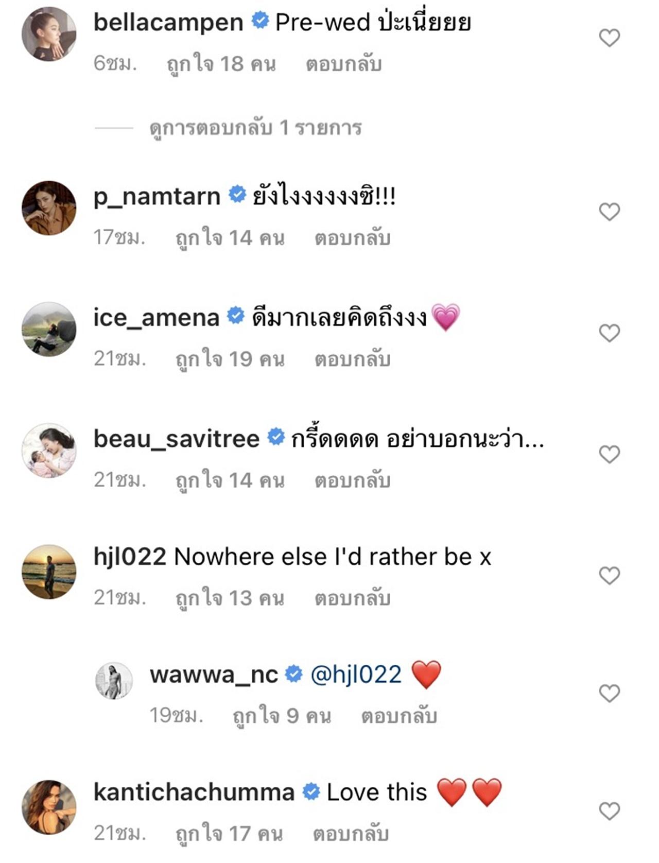Like ice_amena's comment using heart icon
Viewport: 659px width, 863px height.
(610, 333)
